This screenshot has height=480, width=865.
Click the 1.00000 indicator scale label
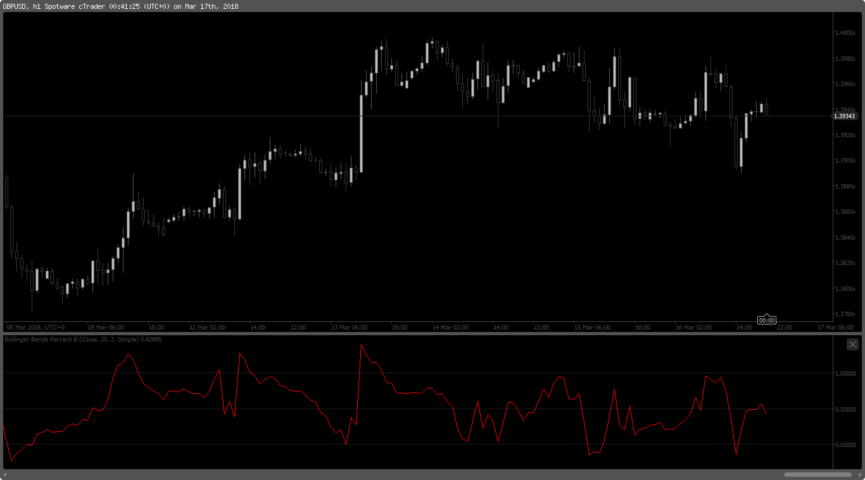click(846, 373)
